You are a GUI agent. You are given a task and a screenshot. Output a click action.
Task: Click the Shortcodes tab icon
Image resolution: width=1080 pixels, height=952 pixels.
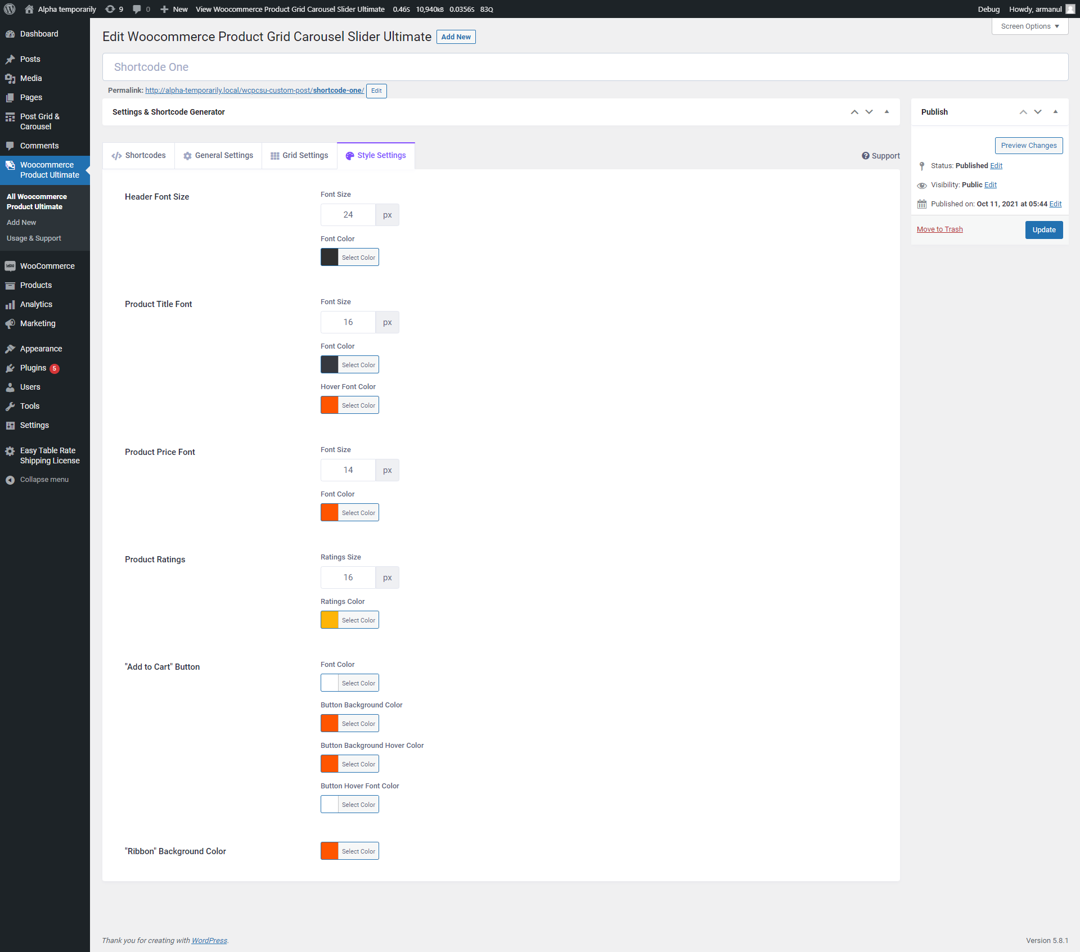pos(116,155)
